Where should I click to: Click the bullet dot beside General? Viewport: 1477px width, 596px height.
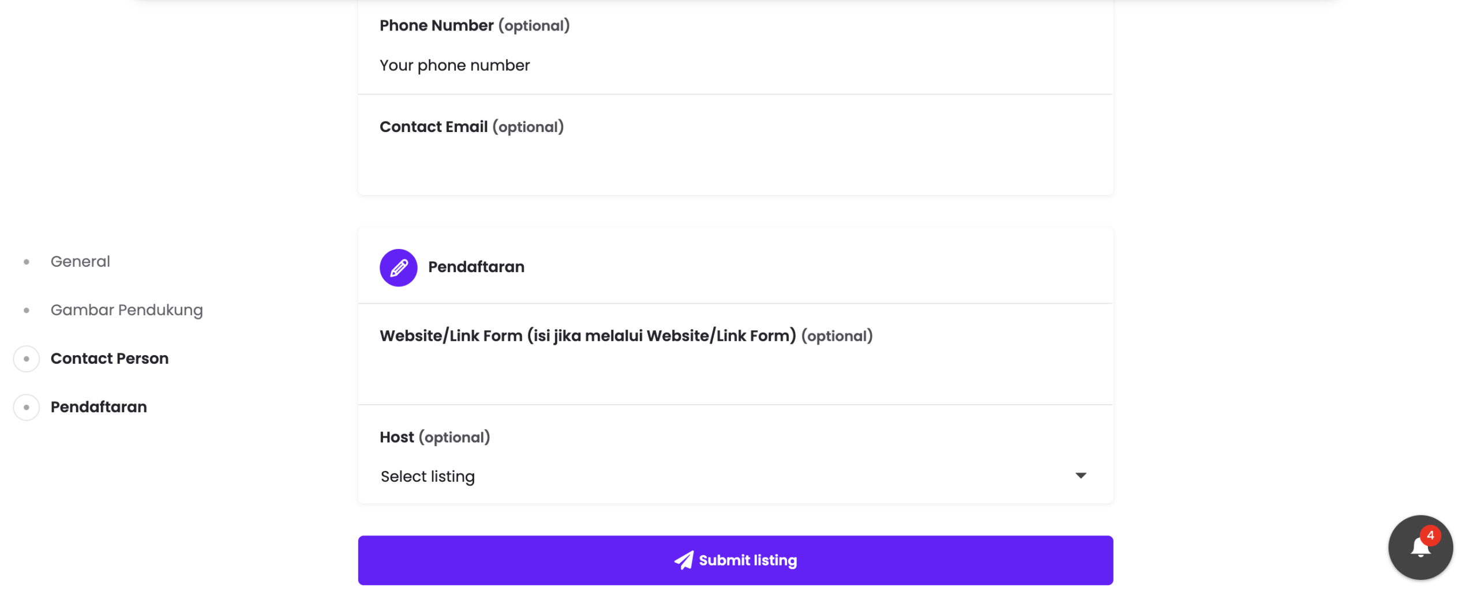(x=27, y=262)
